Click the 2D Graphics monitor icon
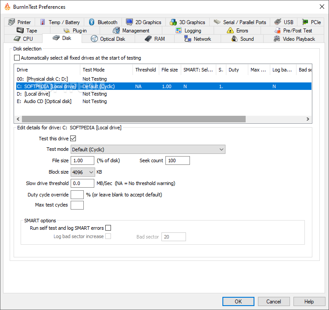329x310 pixels. [x=129, y=22]
